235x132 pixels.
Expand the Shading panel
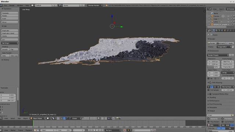coord(212,98)
